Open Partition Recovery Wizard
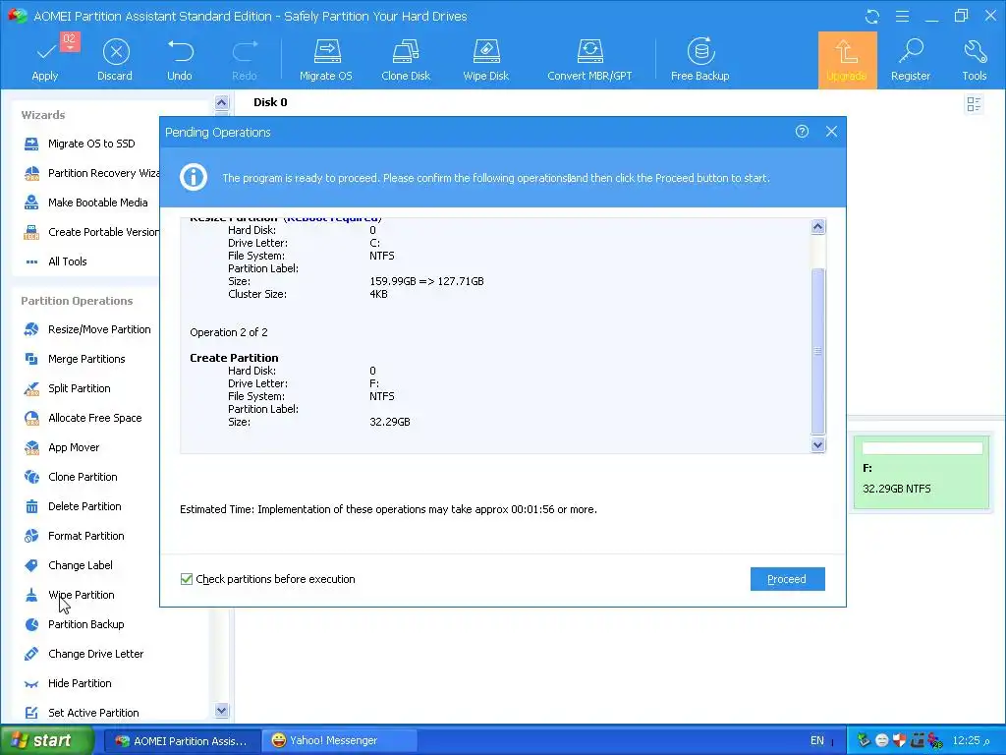 [91, 173]
